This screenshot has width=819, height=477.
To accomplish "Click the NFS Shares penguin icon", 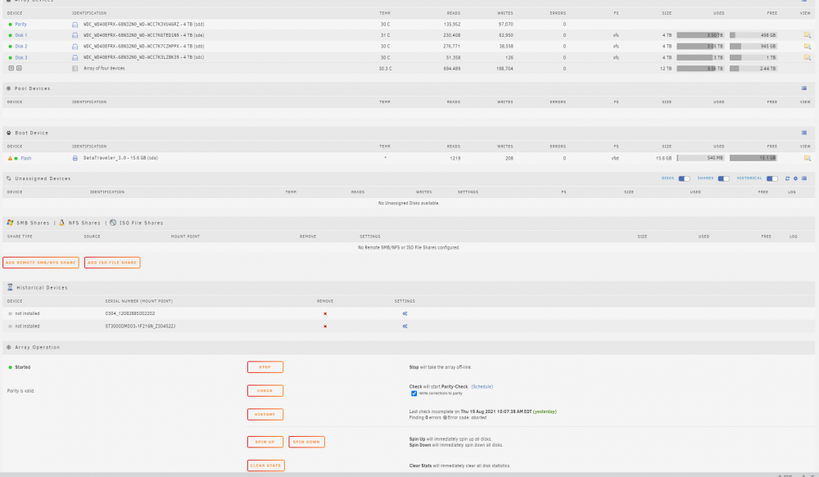I will [x=61, y=223].
